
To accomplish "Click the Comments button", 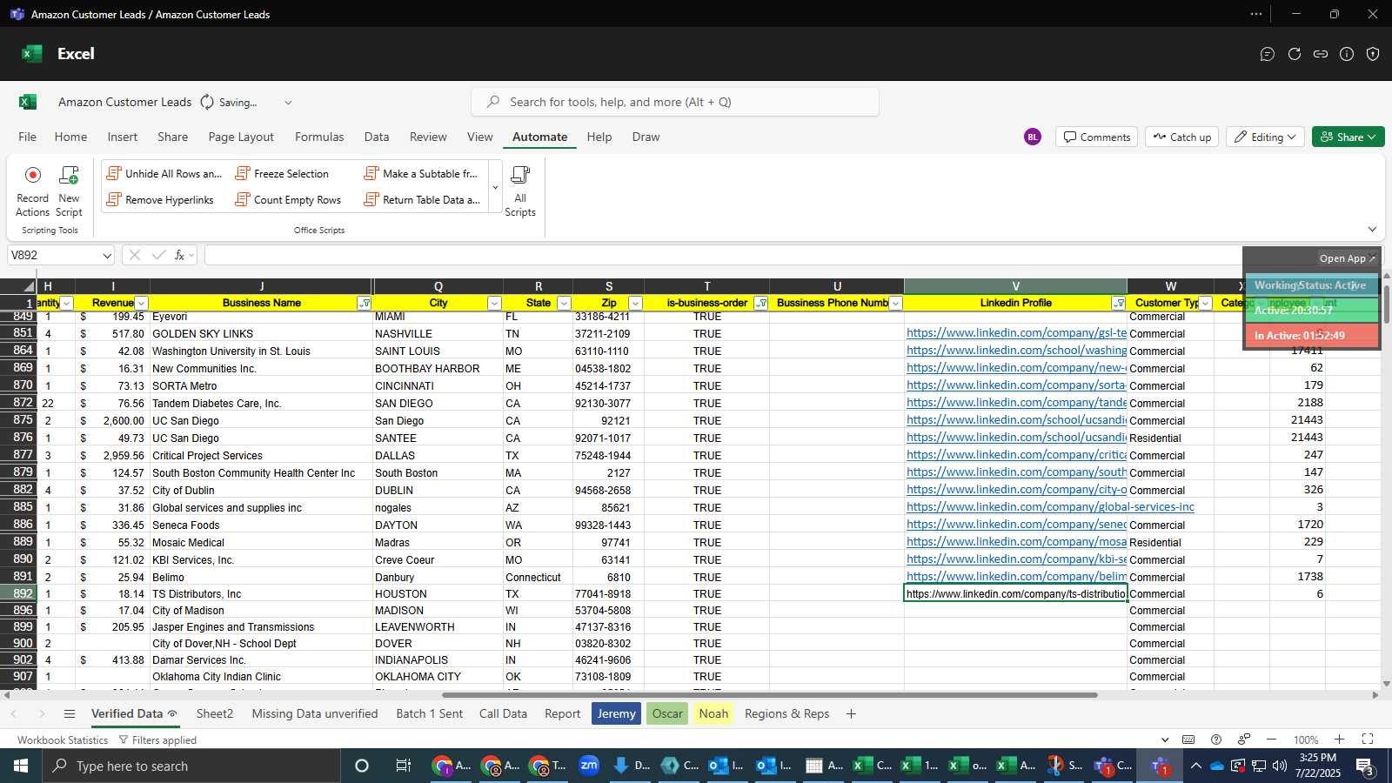I will pyautogui.click(x=1096, y=137).
